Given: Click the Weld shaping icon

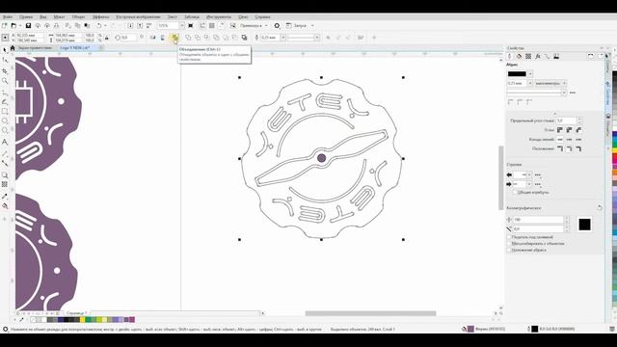Looking at the screenshot, I should point(188,38).
